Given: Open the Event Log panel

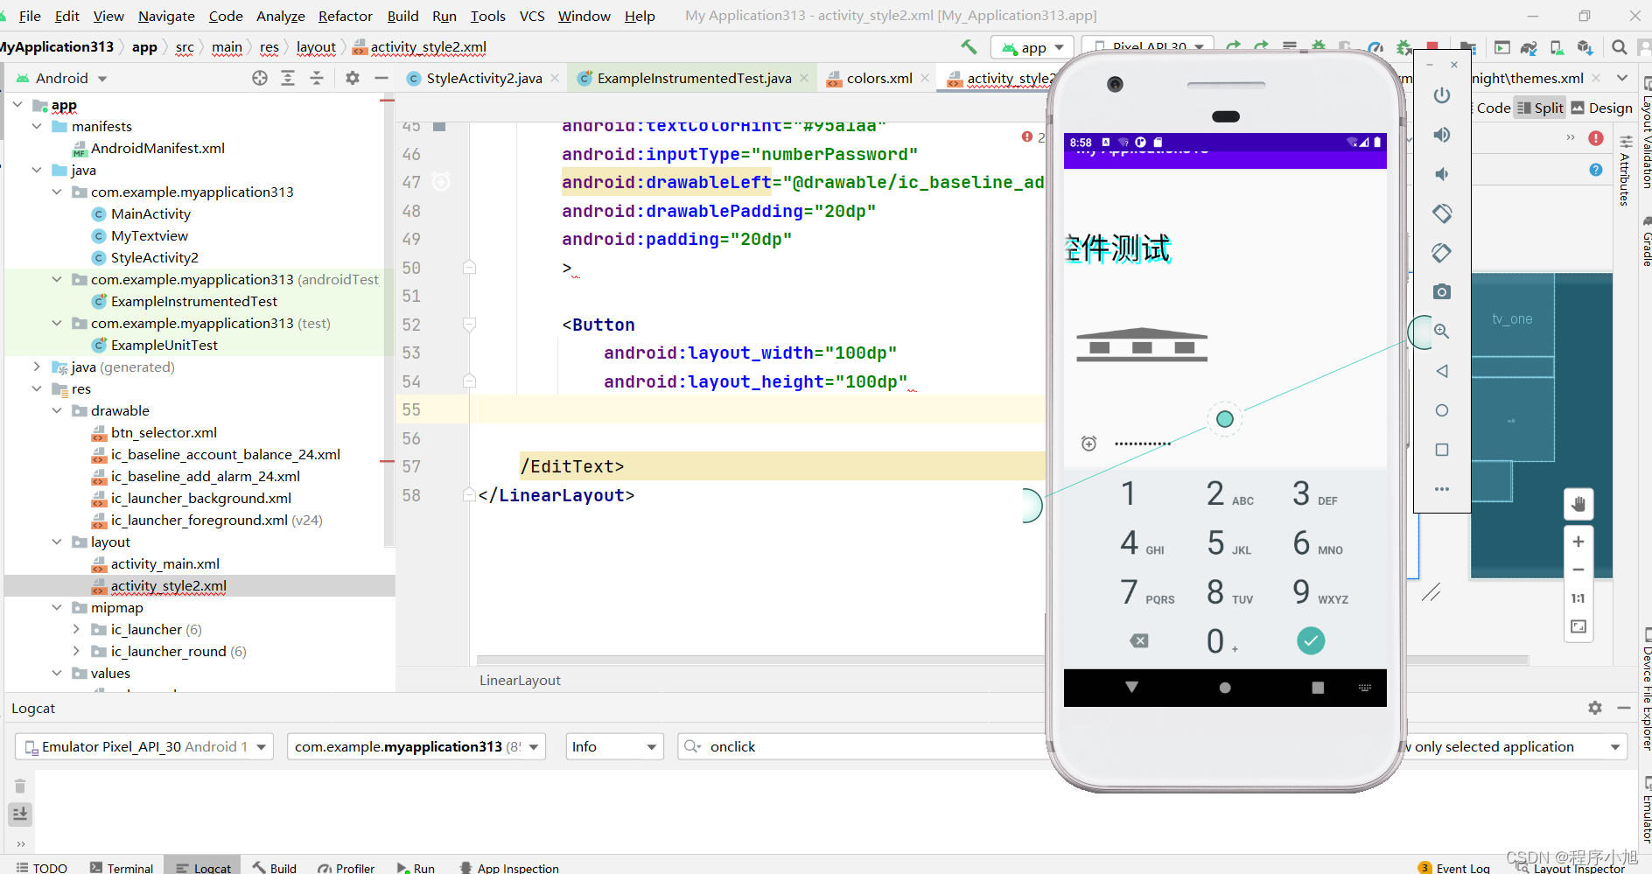Looking at the screenshot, I should click(1454, 868).
